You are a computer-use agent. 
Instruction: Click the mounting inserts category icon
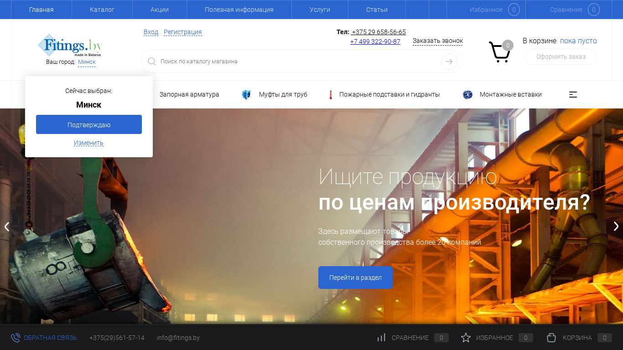pos(467,95)
